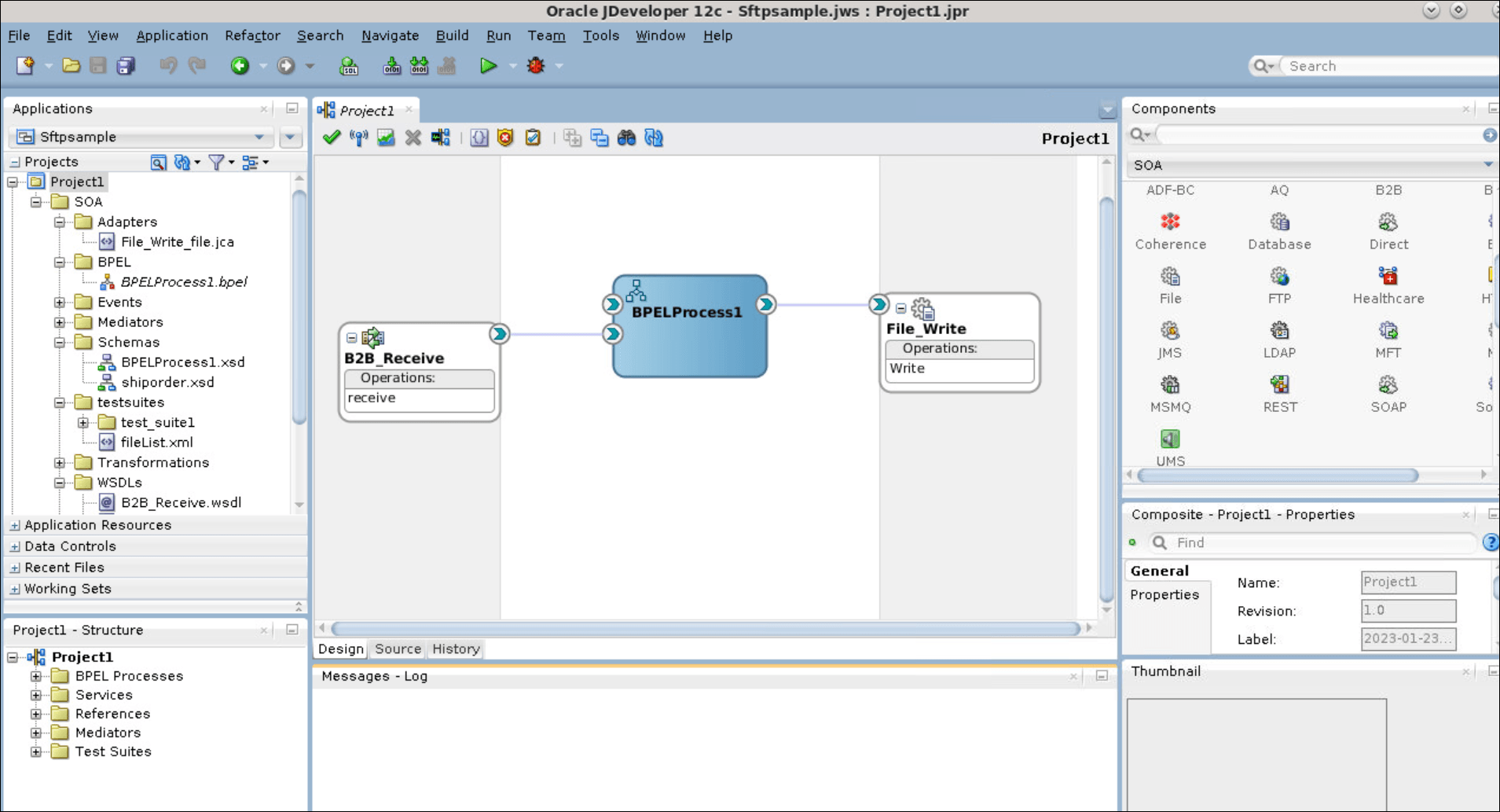Delete selection with composite toolbar X icon
The image size is (1500, 812).
tap(413, 138)
